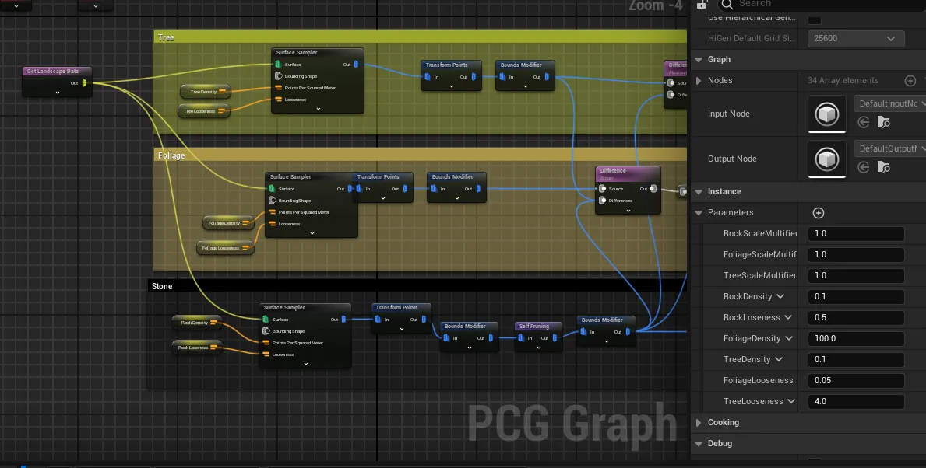Select the Self Pruning node header
The width and height of the screenshot is (926, 468).
coord(538,326)
